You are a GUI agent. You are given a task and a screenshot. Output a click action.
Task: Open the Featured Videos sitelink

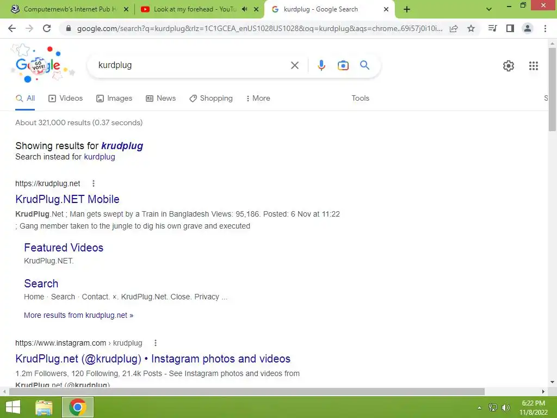[64, 248]
